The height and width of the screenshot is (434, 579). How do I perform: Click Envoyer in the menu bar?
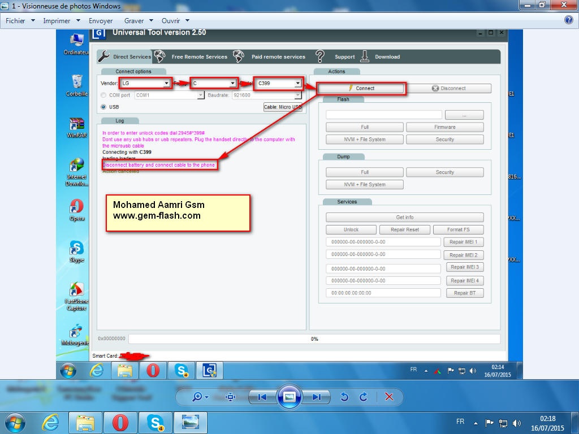[x=101, y=21]
